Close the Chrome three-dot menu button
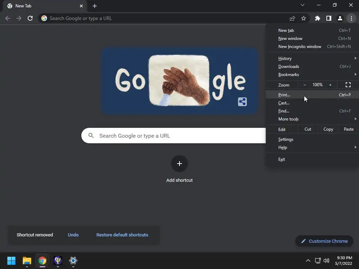 351,18
